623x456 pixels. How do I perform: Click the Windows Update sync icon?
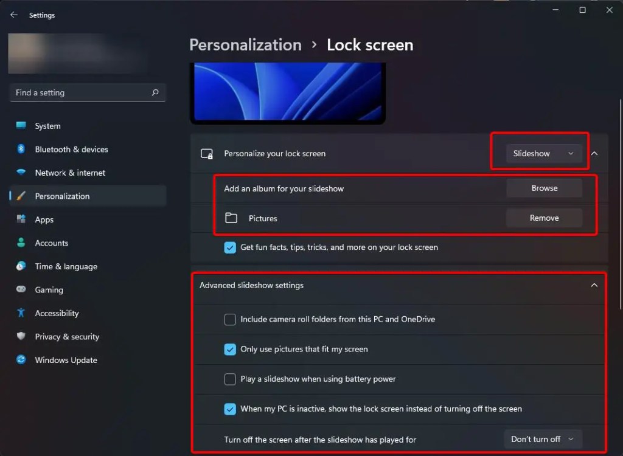point(21,359)
